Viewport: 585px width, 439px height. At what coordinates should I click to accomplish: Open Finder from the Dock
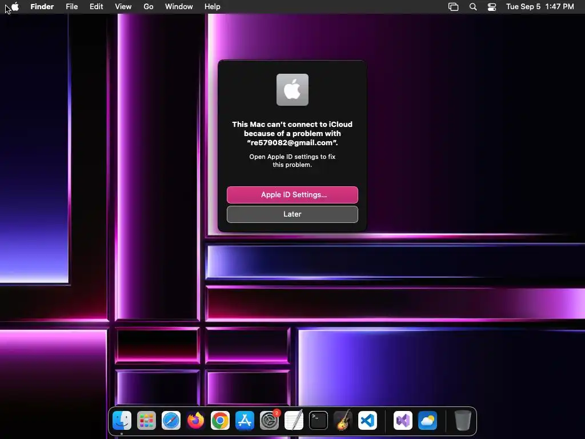point(122,421)
